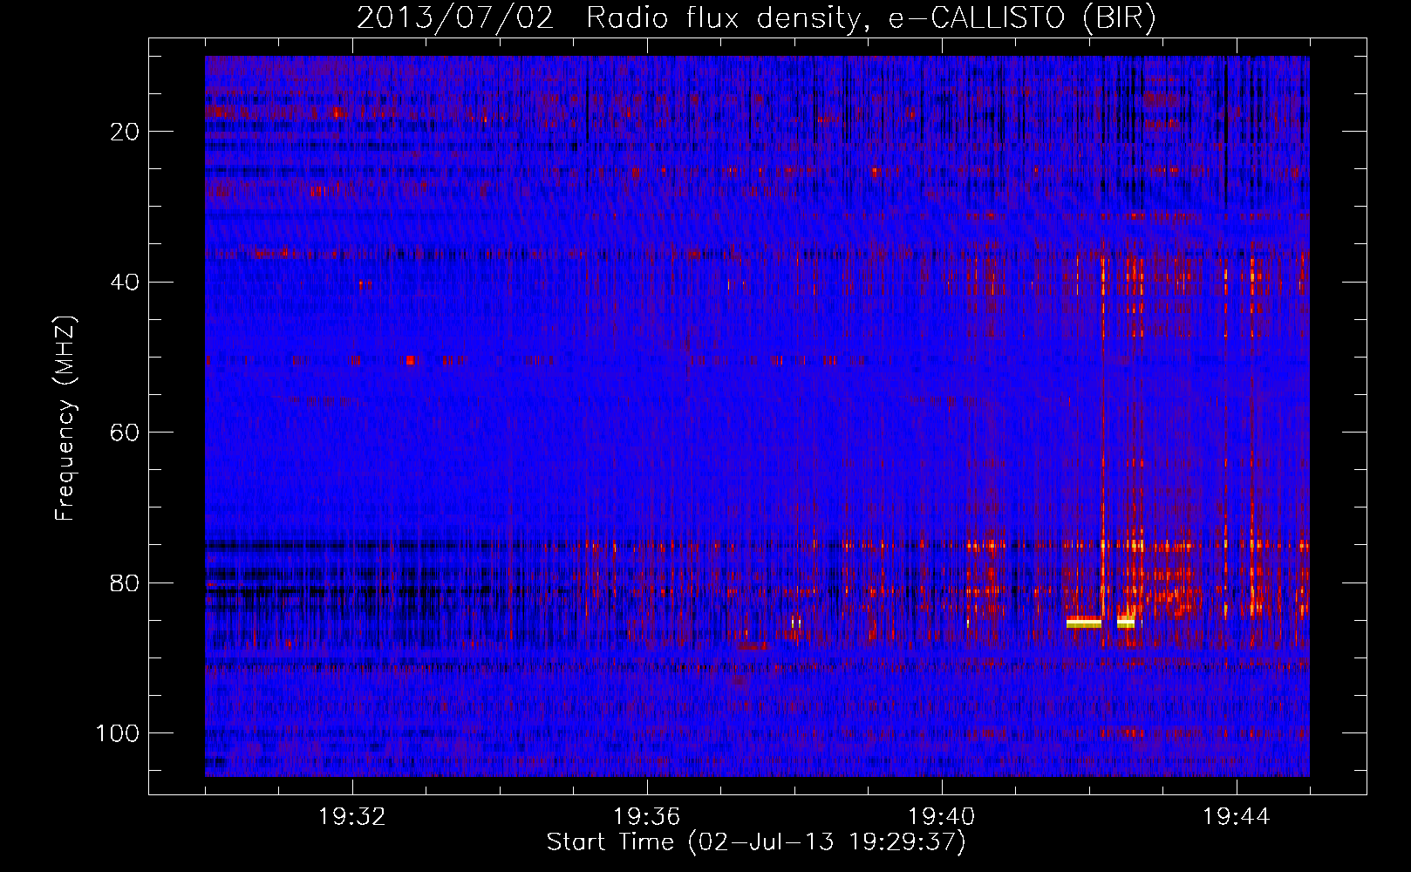This screenshot has width=1411, height=872.
Task: Click the plot title '2013/07/02 Radio flux density, e-CALLISTO (BIR)'
Action: (756, 18)
